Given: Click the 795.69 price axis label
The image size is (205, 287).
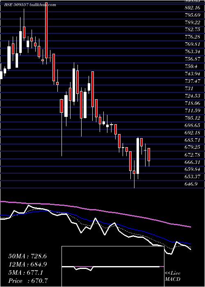Looking at the screenshot, I should [x=192, y=15].
